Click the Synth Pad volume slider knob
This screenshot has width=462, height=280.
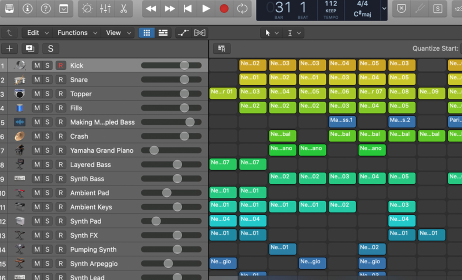pyautogui.click(x=156, y=221)
